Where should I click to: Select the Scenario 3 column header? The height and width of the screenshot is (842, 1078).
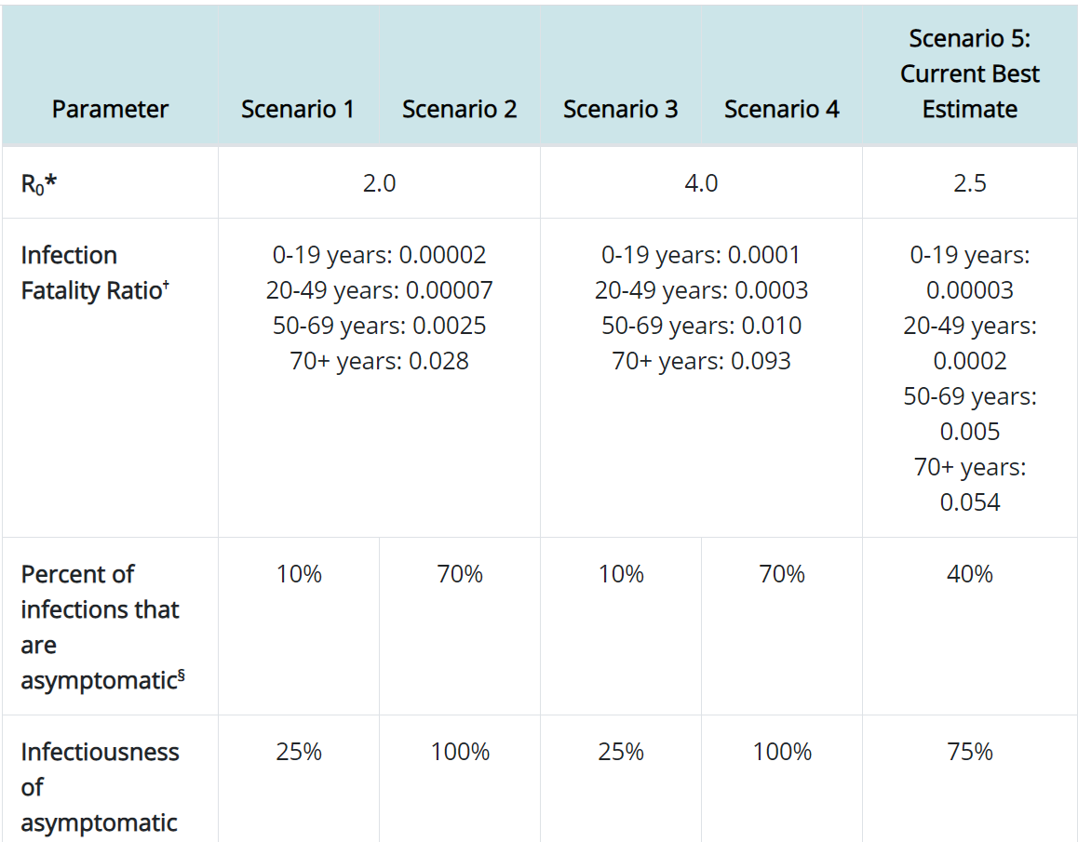(620, 109)
